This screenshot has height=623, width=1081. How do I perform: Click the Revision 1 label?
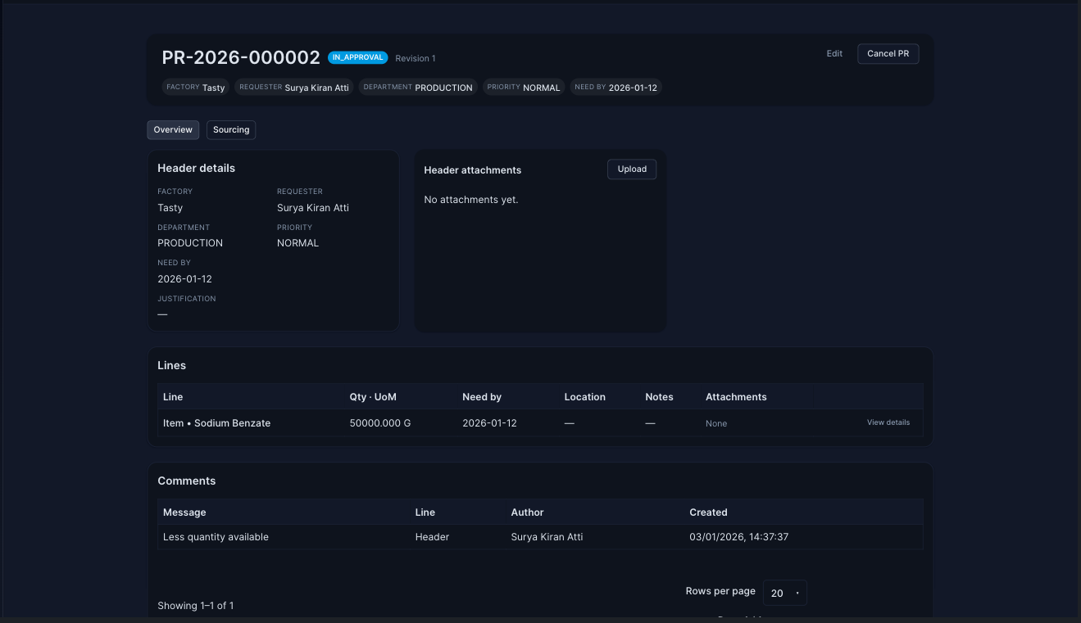(x=416, y=59)
